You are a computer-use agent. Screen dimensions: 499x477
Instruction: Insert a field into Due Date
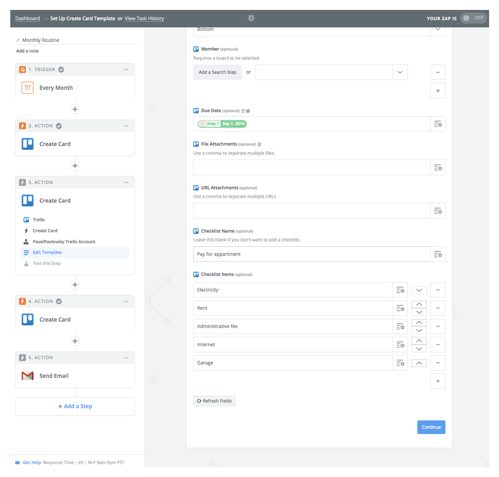(438, 124)
